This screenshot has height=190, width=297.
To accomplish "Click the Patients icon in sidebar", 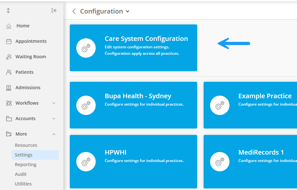I will (x=9, y=72).
